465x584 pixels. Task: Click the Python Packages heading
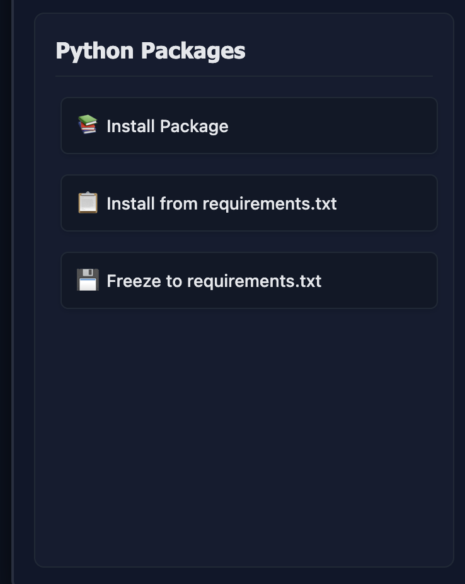click(x=150, y=51)
